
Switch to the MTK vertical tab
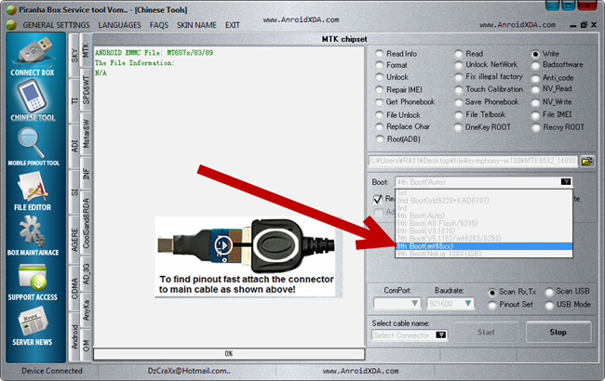[86, 50]
